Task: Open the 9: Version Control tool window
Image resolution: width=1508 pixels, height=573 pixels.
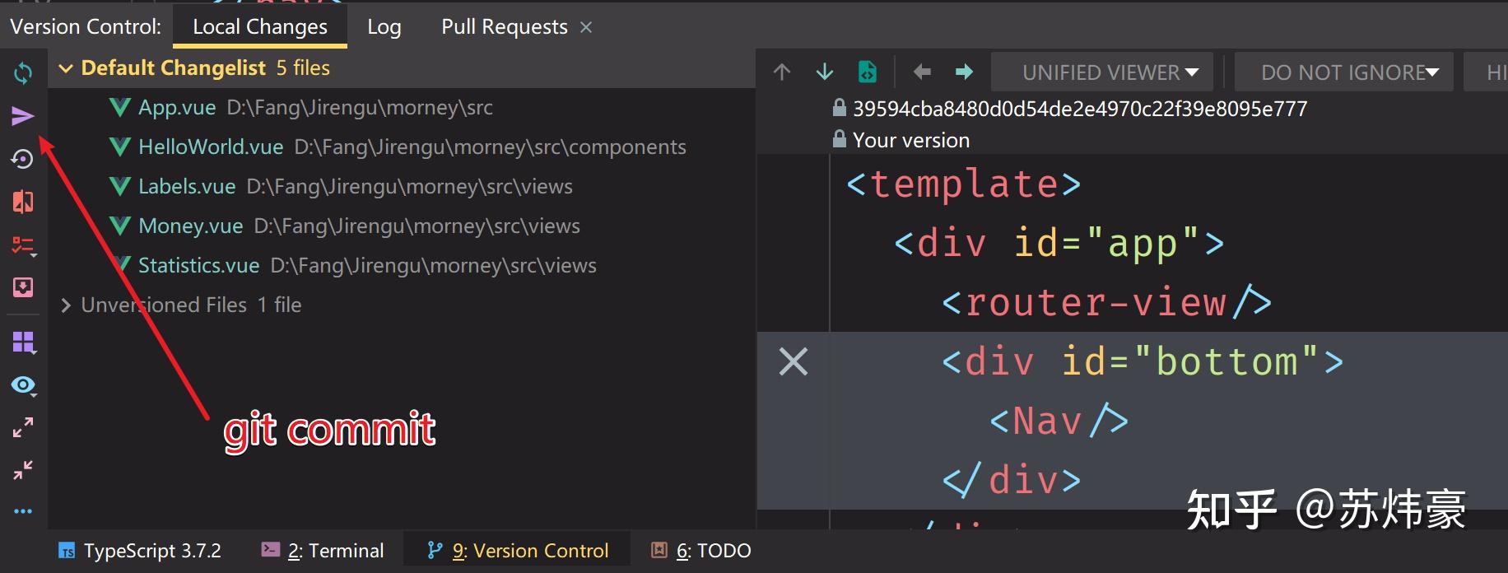Action: (518, 551)
